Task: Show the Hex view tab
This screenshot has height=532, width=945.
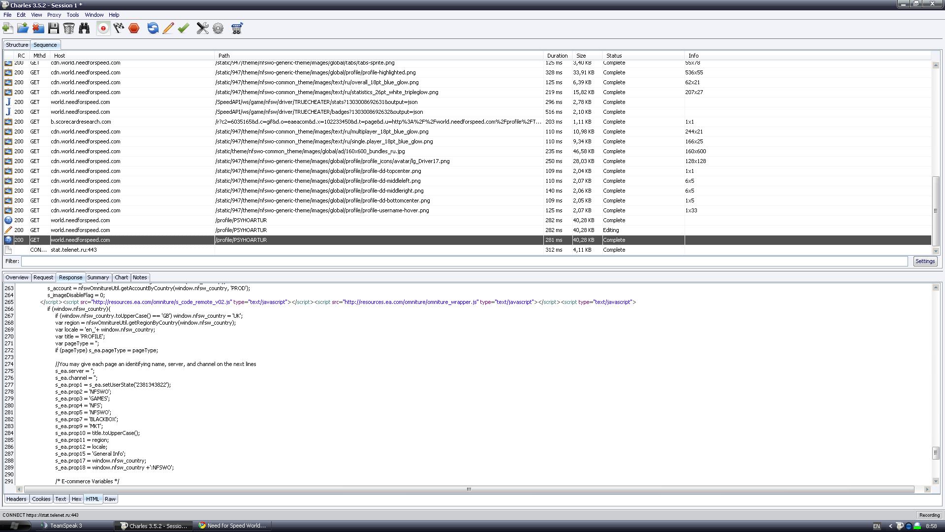Action: (76, 499)
